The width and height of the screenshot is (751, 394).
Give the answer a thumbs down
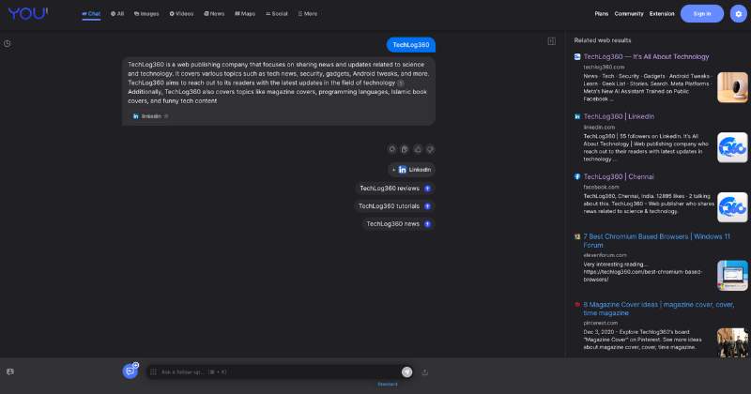point(430,149)
